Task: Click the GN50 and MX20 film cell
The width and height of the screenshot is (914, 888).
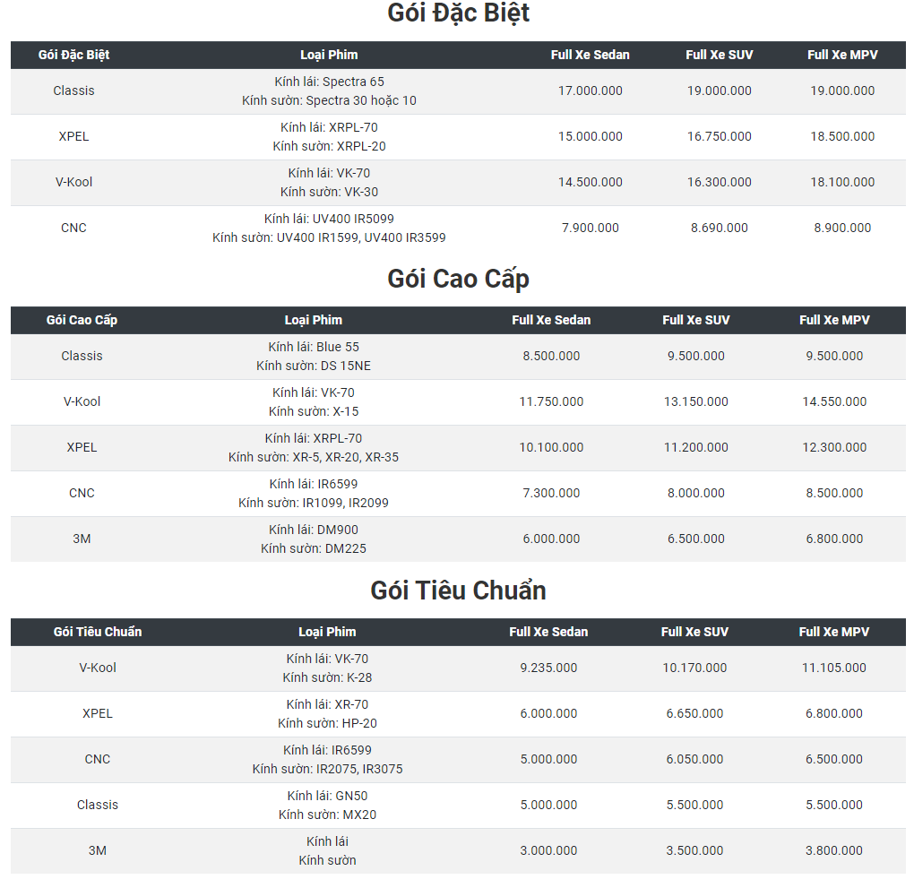Action: point(327,805)
